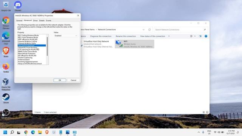Click Diagnose this connection
This screenshot has width=242, height=136.
coord(101,36)
